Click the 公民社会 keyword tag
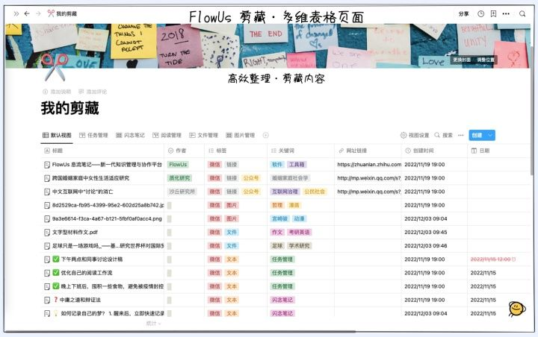538x337 pixels. 315,192
